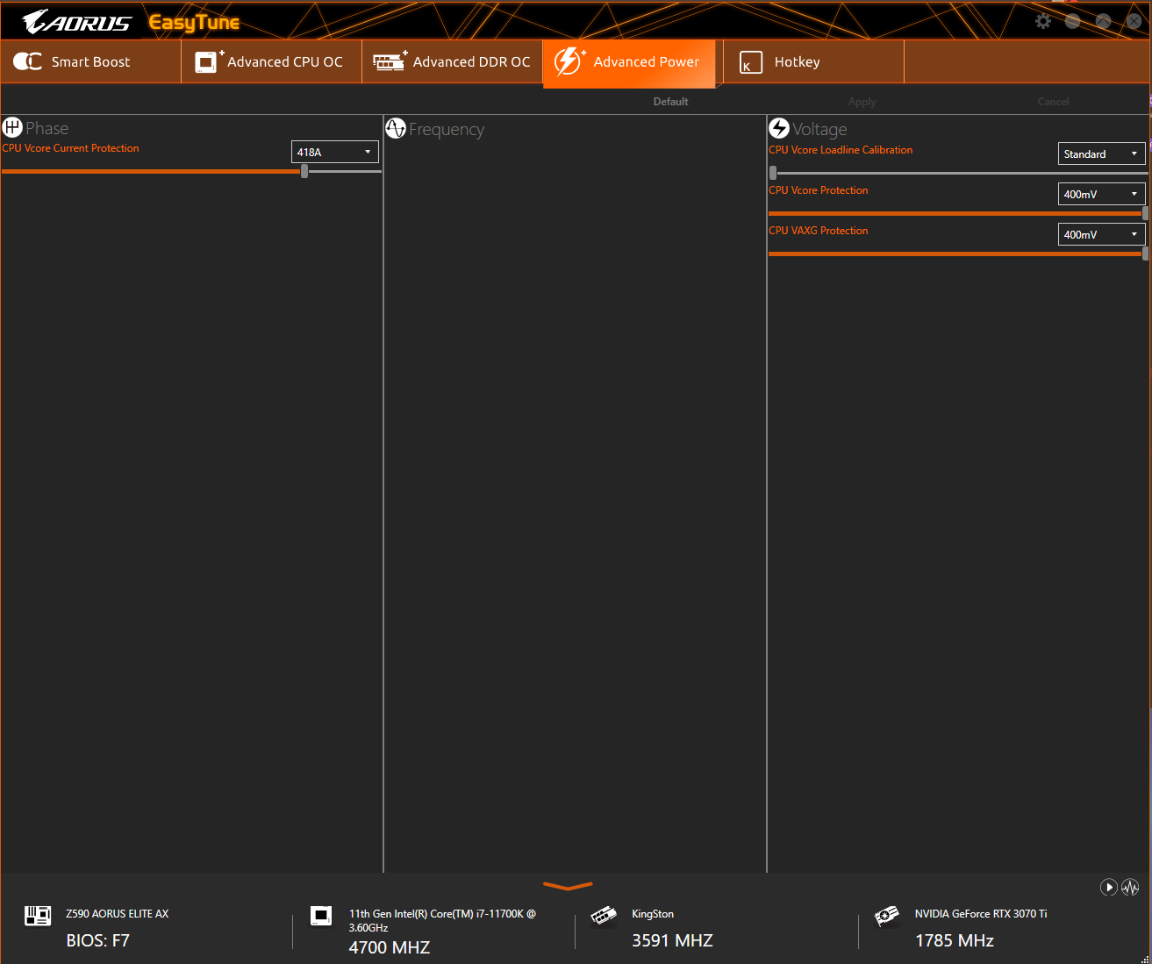The width and height of the screenshot is (1152, 964).
Task: Click the Cancel button
Action: click(1053, 102)
